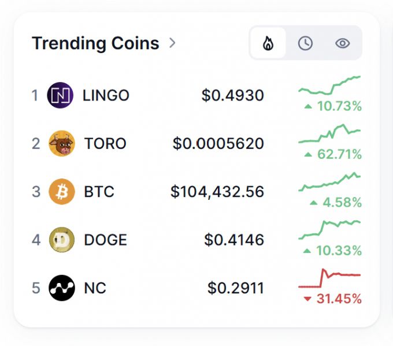Open the LINGO coin name link
The image size is (393, 346).
tap(106, 95)
